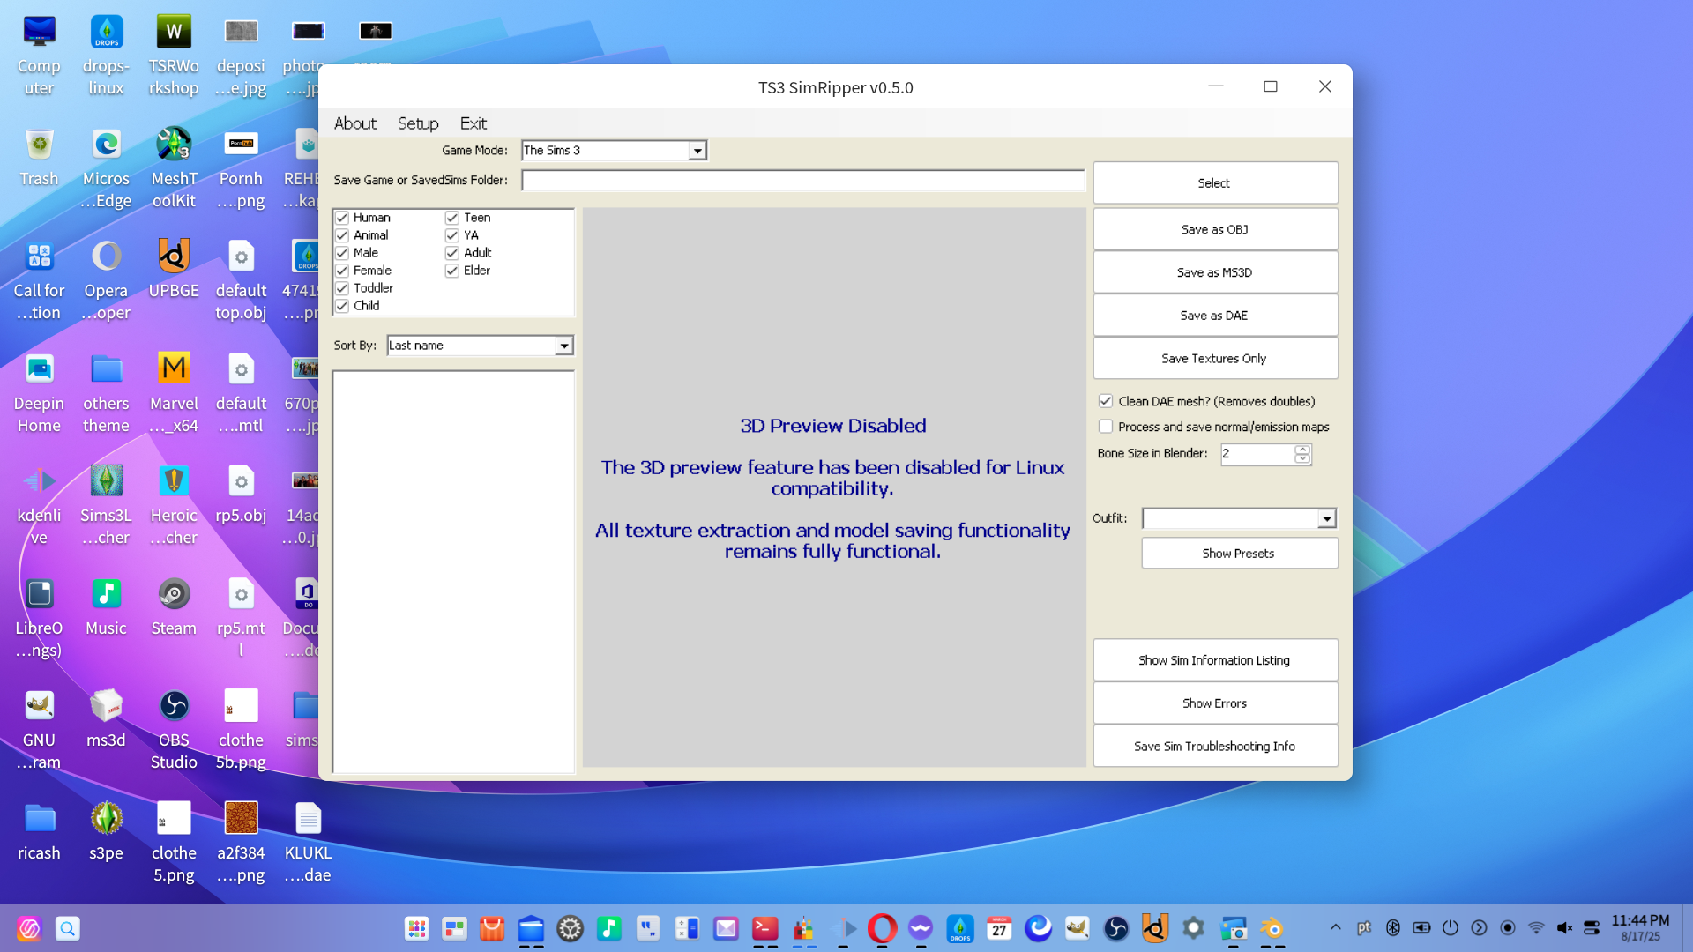Increase Bone Size in Blender value
The image size is (1693, 952).
[x=1302, y=450]
